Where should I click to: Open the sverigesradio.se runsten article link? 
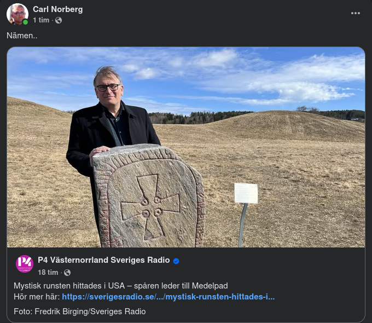168,297
